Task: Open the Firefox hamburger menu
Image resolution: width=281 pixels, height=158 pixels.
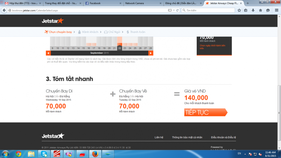Action: coord(277,10)
